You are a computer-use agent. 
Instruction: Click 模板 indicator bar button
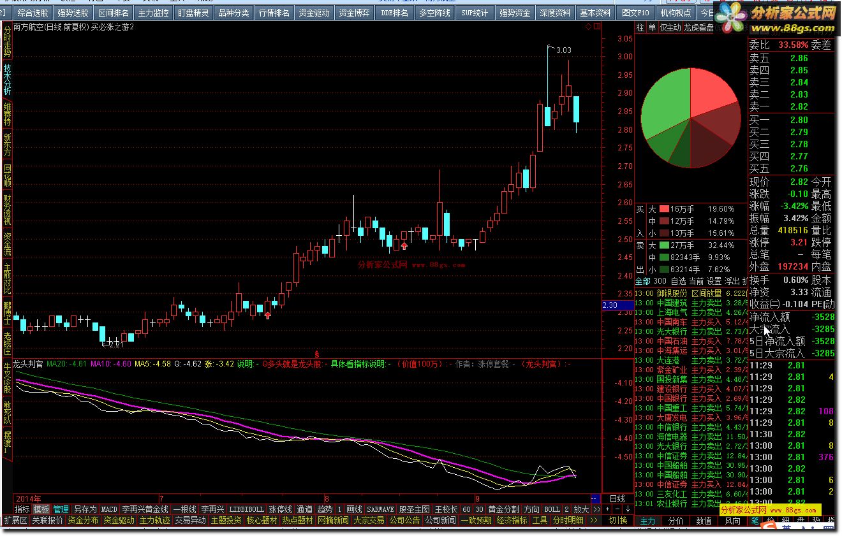(41, 509)
